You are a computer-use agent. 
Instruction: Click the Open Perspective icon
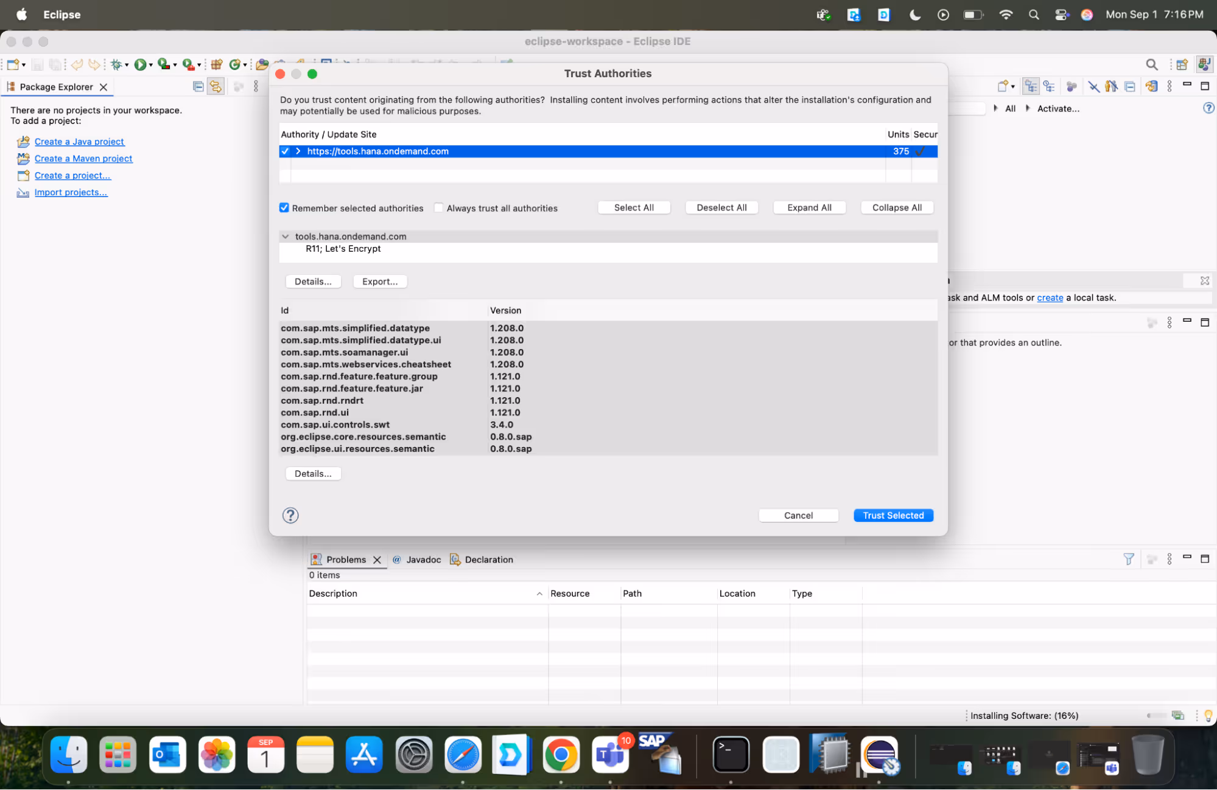pos(1182,64)
